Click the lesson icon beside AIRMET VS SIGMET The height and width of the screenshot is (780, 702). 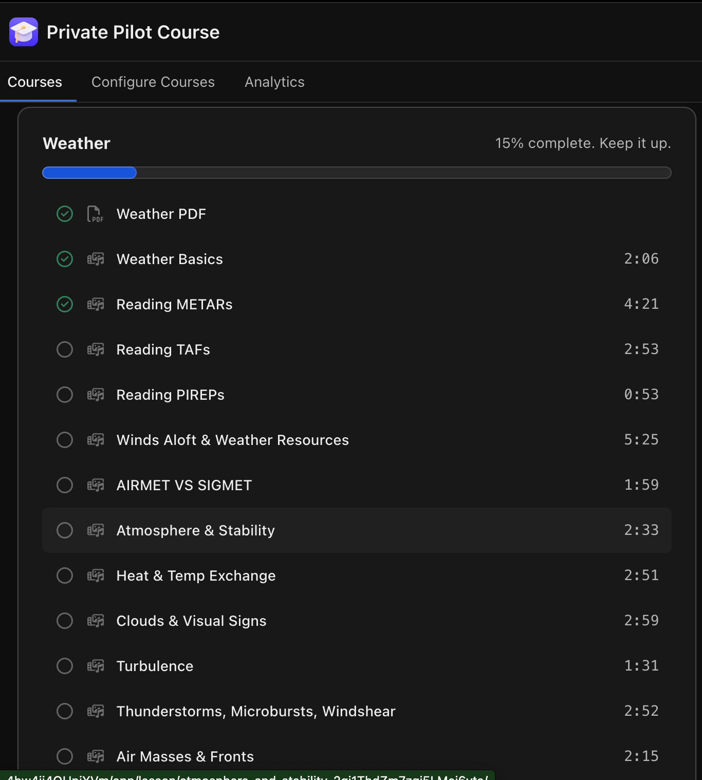96,485
